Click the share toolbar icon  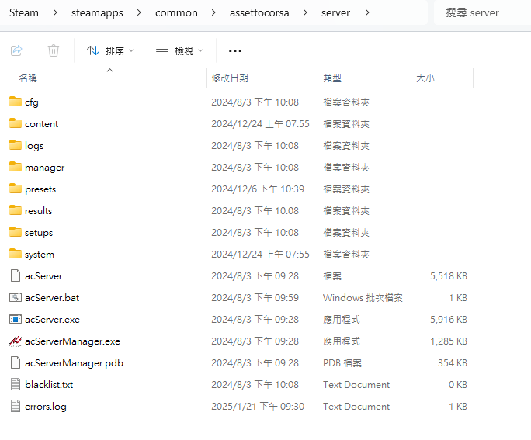pos(16,50)
